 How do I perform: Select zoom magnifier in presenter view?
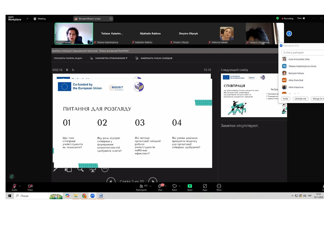tap(80, 170)
